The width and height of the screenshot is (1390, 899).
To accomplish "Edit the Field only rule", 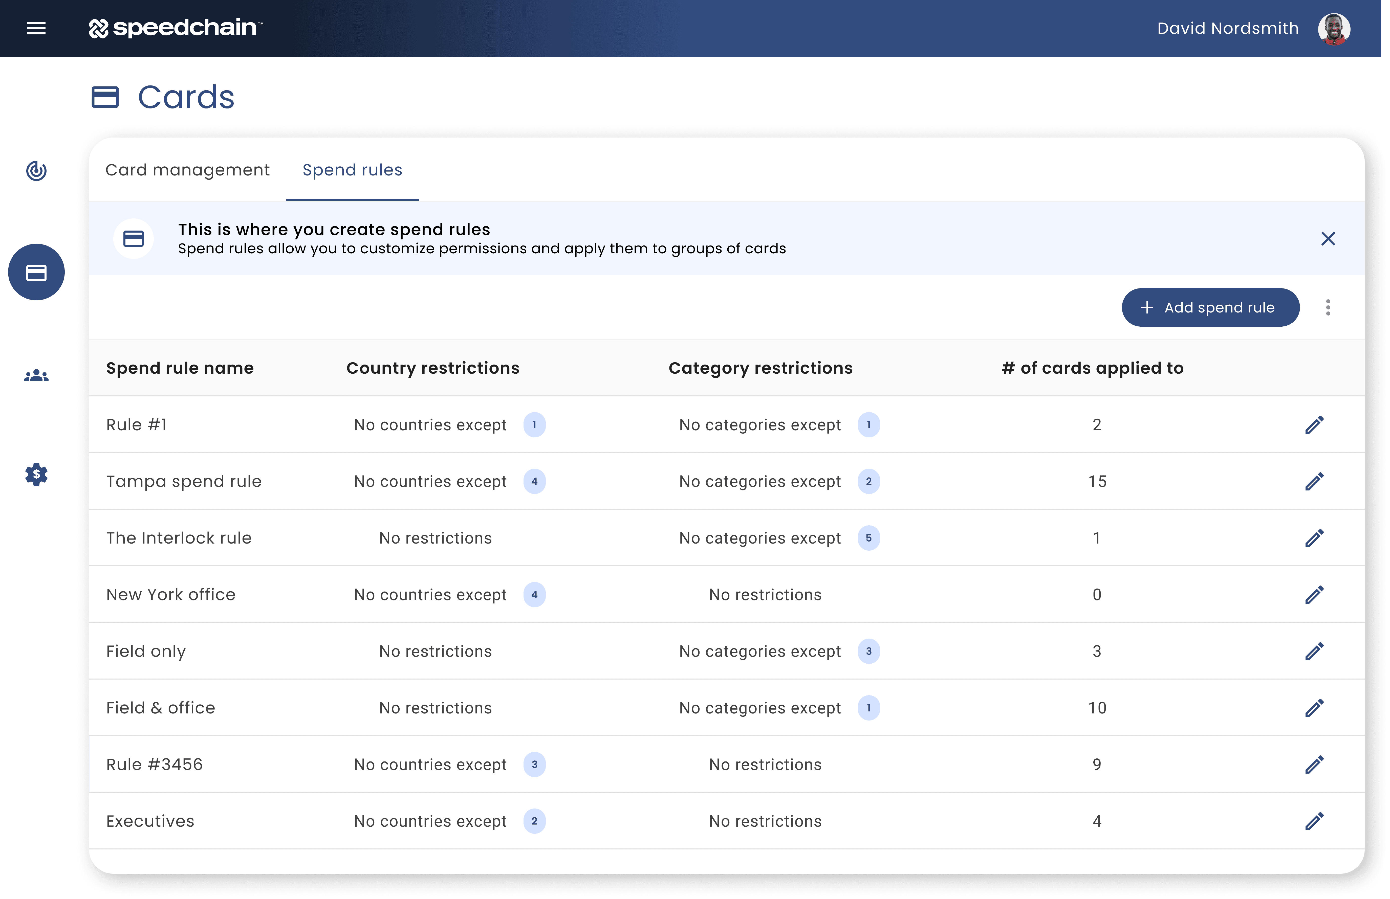I will (1314, 651).
